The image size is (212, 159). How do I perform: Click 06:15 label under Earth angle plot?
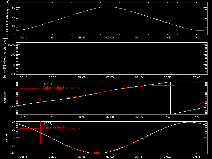[x=24, y=38]
